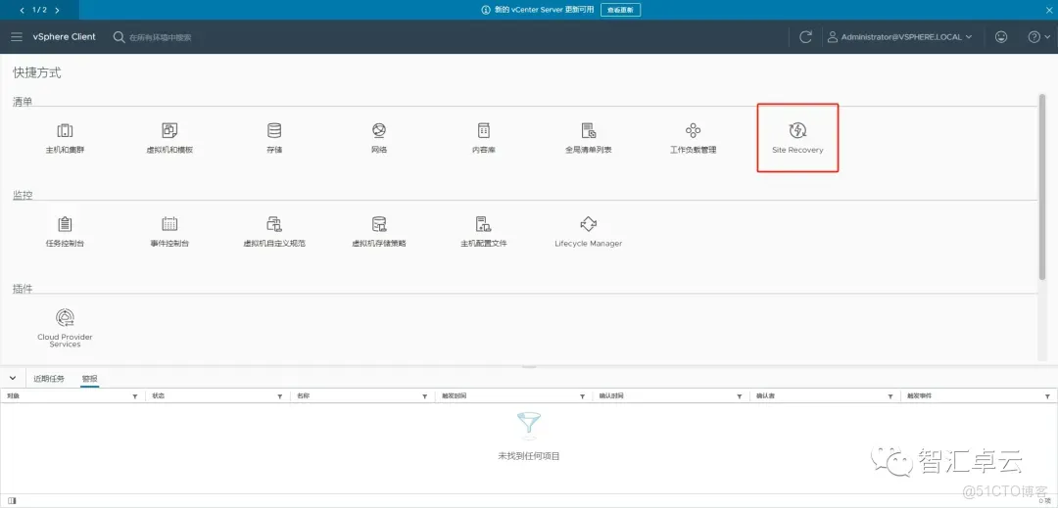Go to next notification with right arrow
This screenshot has width=1058, height=508.
pos(57,10)
